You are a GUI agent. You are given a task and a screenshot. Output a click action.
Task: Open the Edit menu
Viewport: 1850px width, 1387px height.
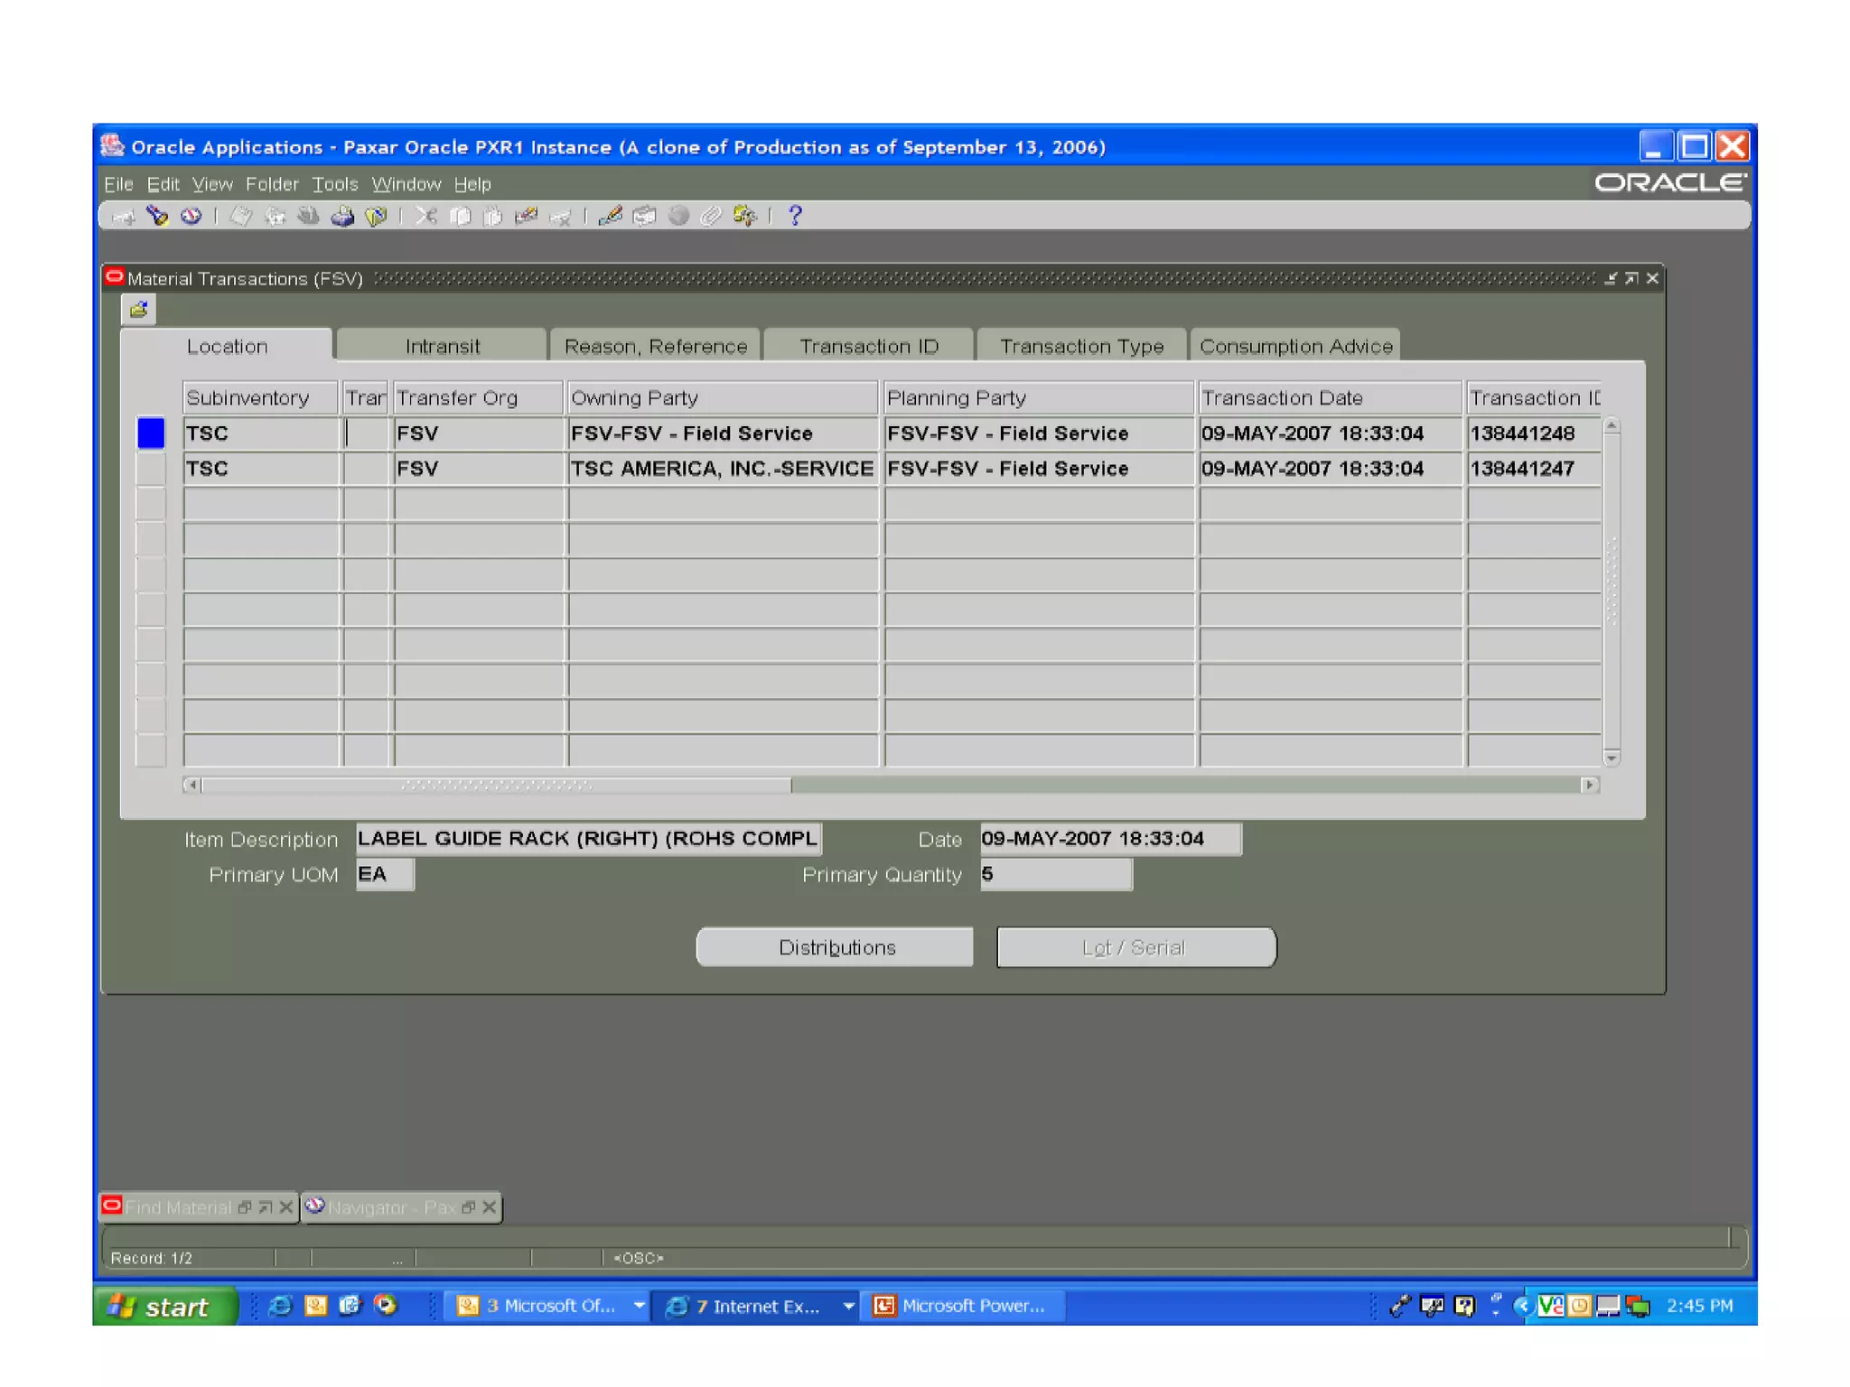(x=163, y=184)
